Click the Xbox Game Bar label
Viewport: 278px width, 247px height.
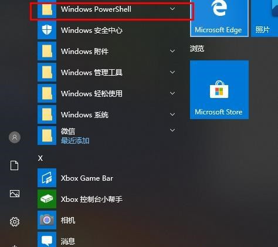point(87,178)
